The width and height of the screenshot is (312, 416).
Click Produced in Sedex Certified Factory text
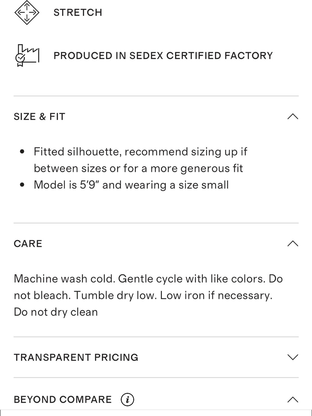(x=163, y=56)
